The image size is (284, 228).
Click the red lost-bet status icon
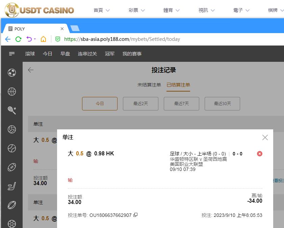point(260,154)
